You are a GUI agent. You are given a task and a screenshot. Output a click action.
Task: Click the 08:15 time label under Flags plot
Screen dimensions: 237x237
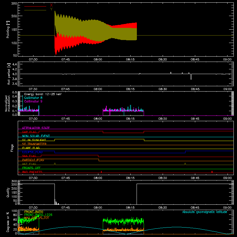click(x=130, y=178)
